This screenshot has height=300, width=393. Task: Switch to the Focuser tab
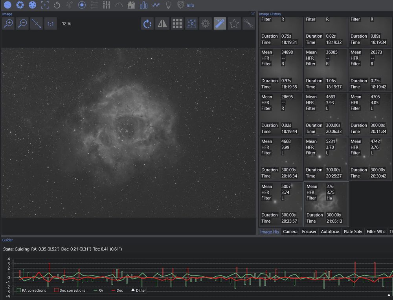pyautogui.click(x=309, y=232)
